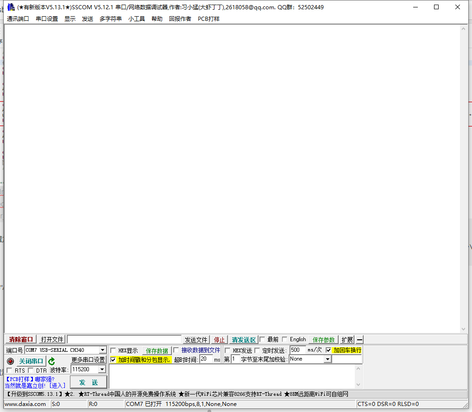Open the PCB打样 menu
The height and width of the screenshot is (412, 472).
pyautogui.click(x=208, y=19)
